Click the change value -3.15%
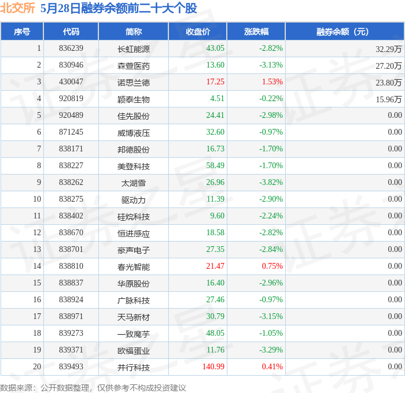 point(271,316)
